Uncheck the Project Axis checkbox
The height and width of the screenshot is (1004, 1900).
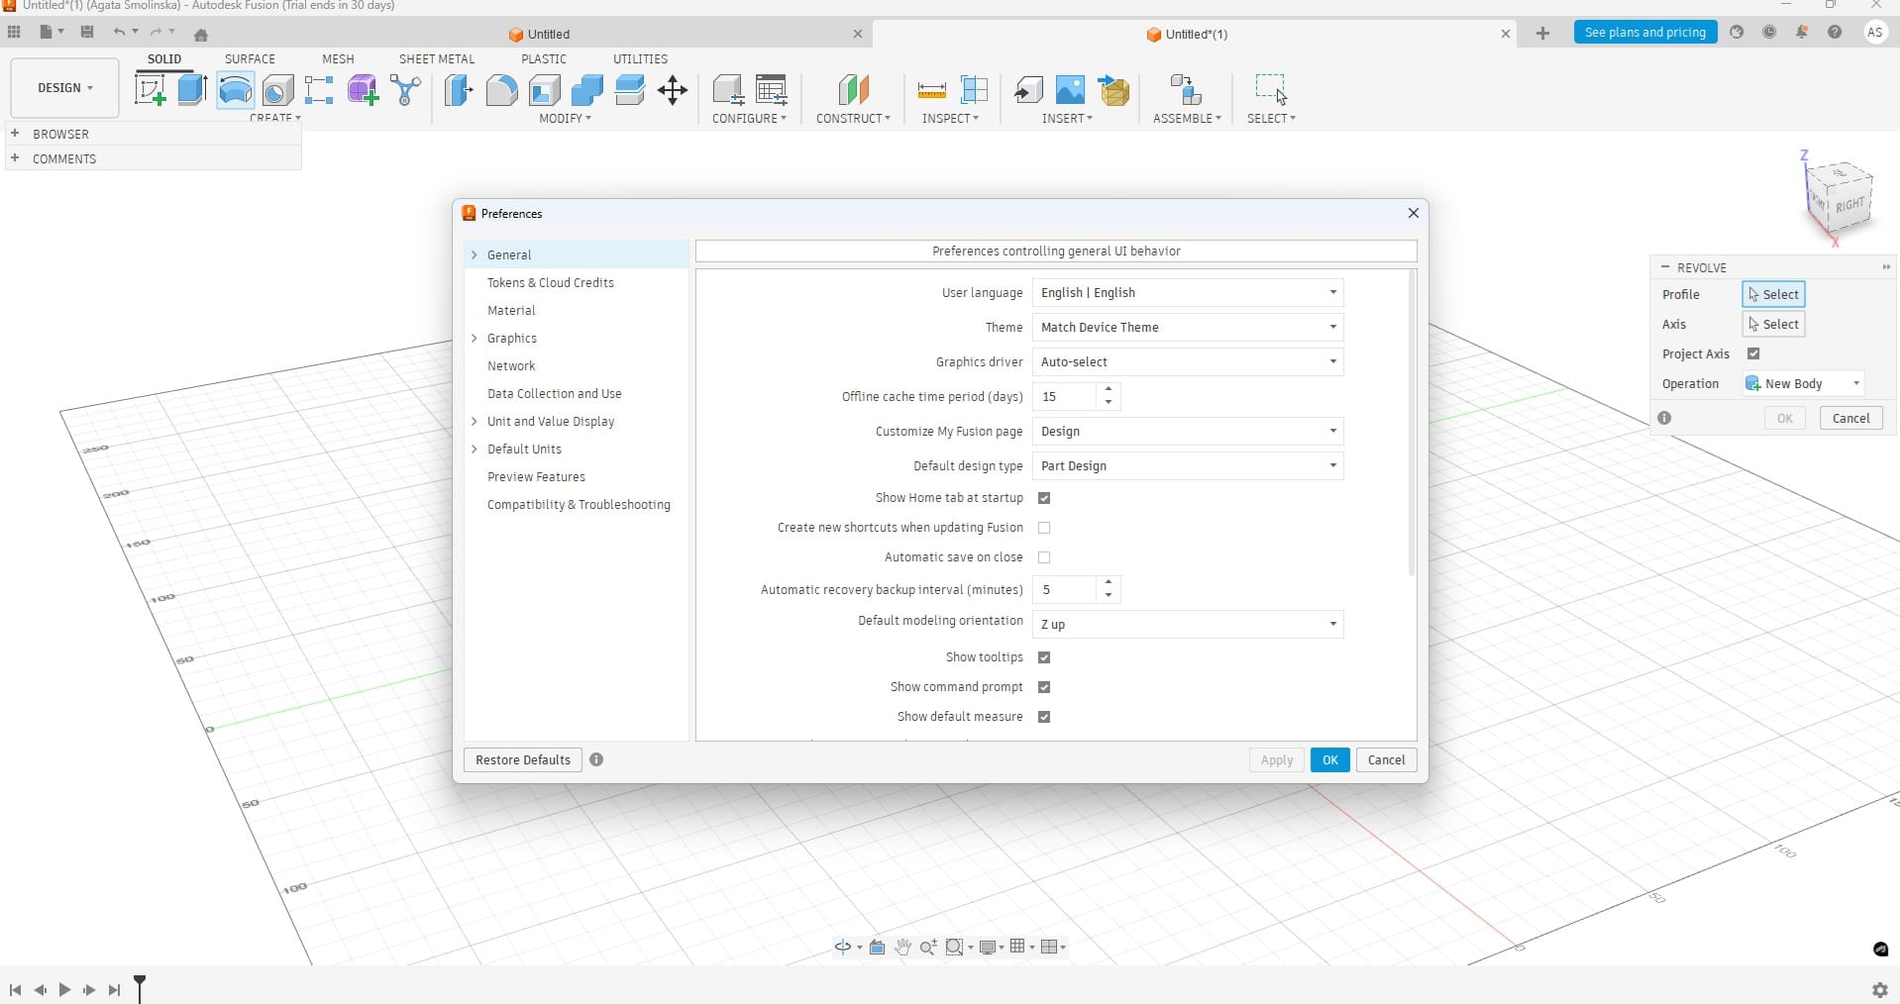point(1753,353)
